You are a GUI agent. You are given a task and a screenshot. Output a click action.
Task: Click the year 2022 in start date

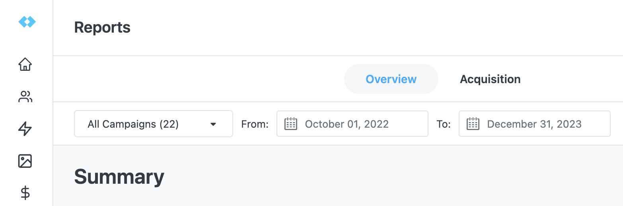[x=376, y=124]
